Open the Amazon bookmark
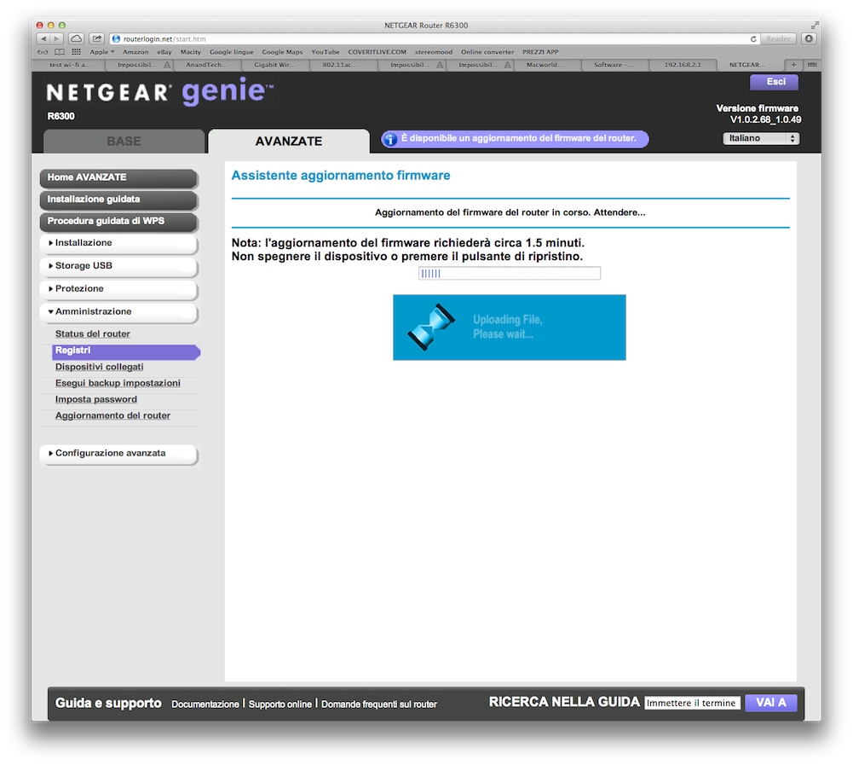This screenshot has height=765, width=853. [x=135, y=52]
